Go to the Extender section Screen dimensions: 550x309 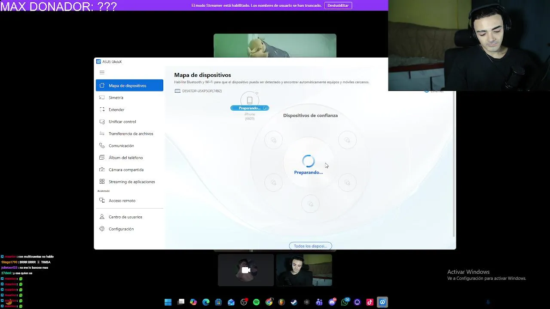coord(129,109)
